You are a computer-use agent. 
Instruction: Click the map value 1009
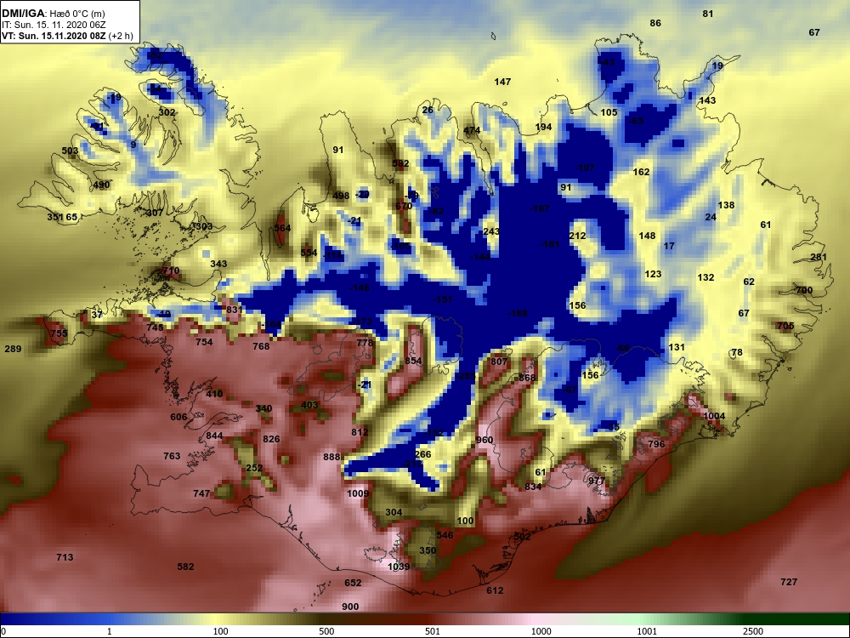pyautogui.click(x=358, y=493)
